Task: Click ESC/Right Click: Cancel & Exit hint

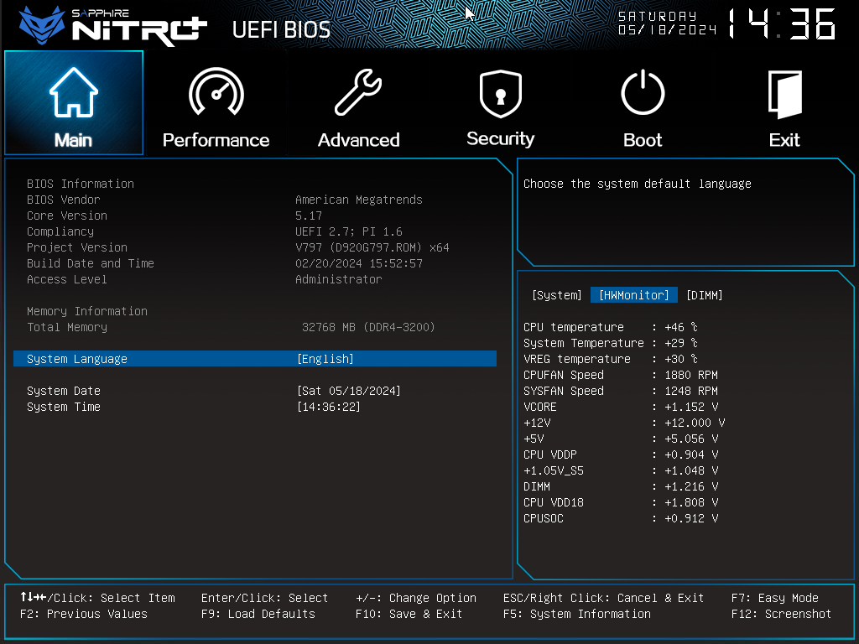Action: click(x=603, y=598)
